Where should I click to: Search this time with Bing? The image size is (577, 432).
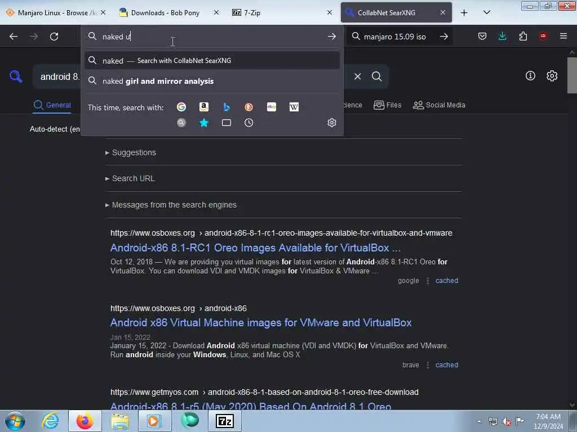click(x=227, y=107)
